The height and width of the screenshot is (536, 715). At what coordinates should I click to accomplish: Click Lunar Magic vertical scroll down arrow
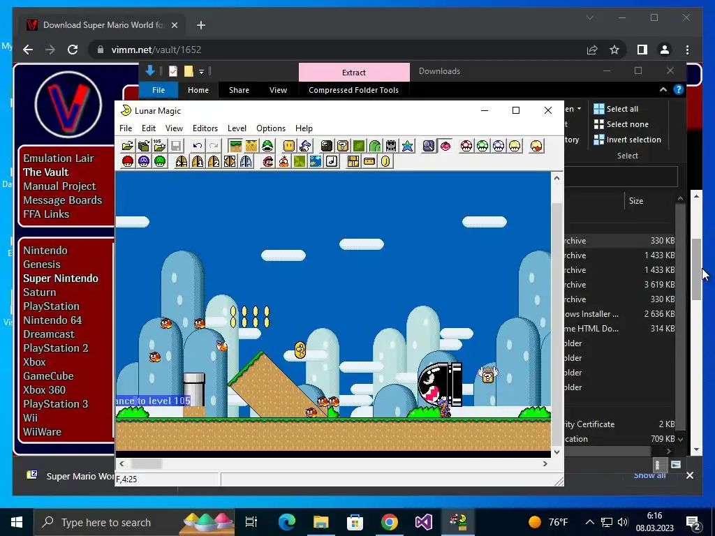(556, 452)
